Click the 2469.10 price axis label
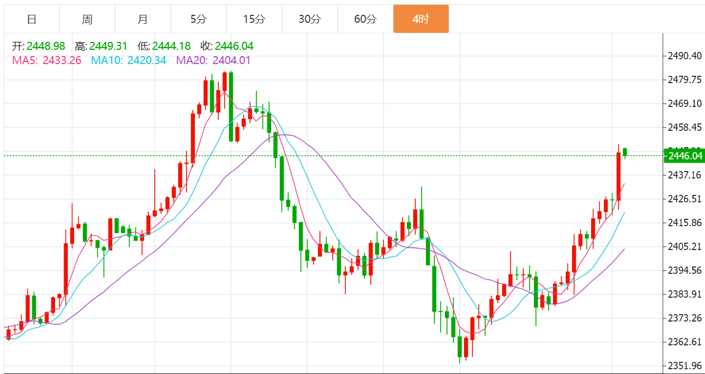The width and height of the screenshot is (705, 374). pyautogui.click(x=684, y=104)
